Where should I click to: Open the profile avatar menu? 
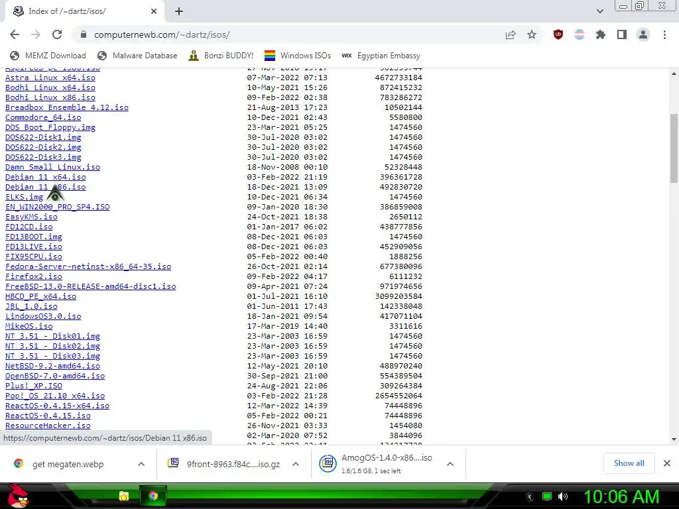click(x=643, y=34)
